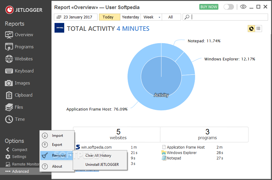Open the 5 websites summary card
Screen dimensions: 272x180
(117, 134)
